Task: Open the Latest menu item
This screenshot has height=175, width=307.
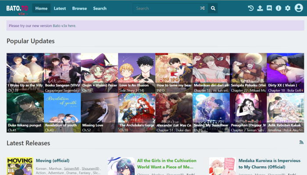Action: click(60, 8)
